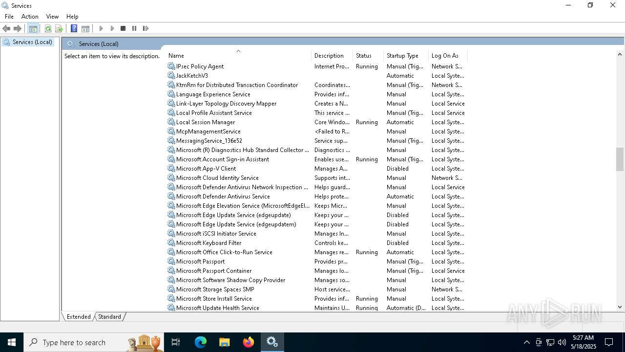The height and width of the screenshot is (352, 625).
Task: Select Microsoft Store Install Service
Action: [316, 299]
